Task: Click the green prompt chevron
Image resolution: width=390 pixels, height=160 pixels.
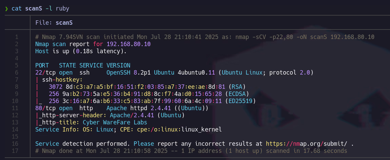Action: tap(6, 8)
